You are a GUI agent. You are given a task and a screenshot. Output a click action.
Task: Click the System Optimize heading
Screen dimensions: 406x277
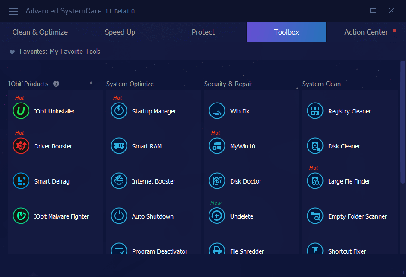click(x=130, y=84)
